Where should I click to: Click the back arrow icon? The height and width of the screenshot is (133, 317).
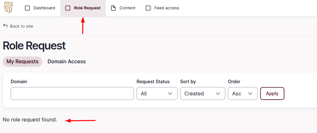5,26
